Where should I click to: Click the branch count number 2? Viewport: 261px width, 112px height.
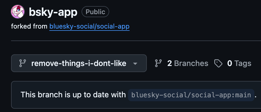click(169, 63)
